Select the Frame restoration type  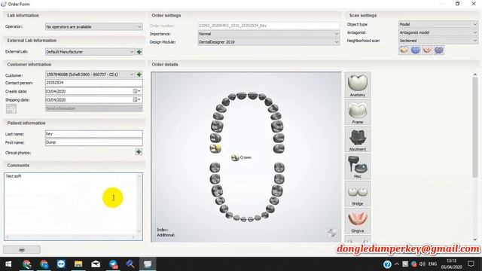point(358,112)
